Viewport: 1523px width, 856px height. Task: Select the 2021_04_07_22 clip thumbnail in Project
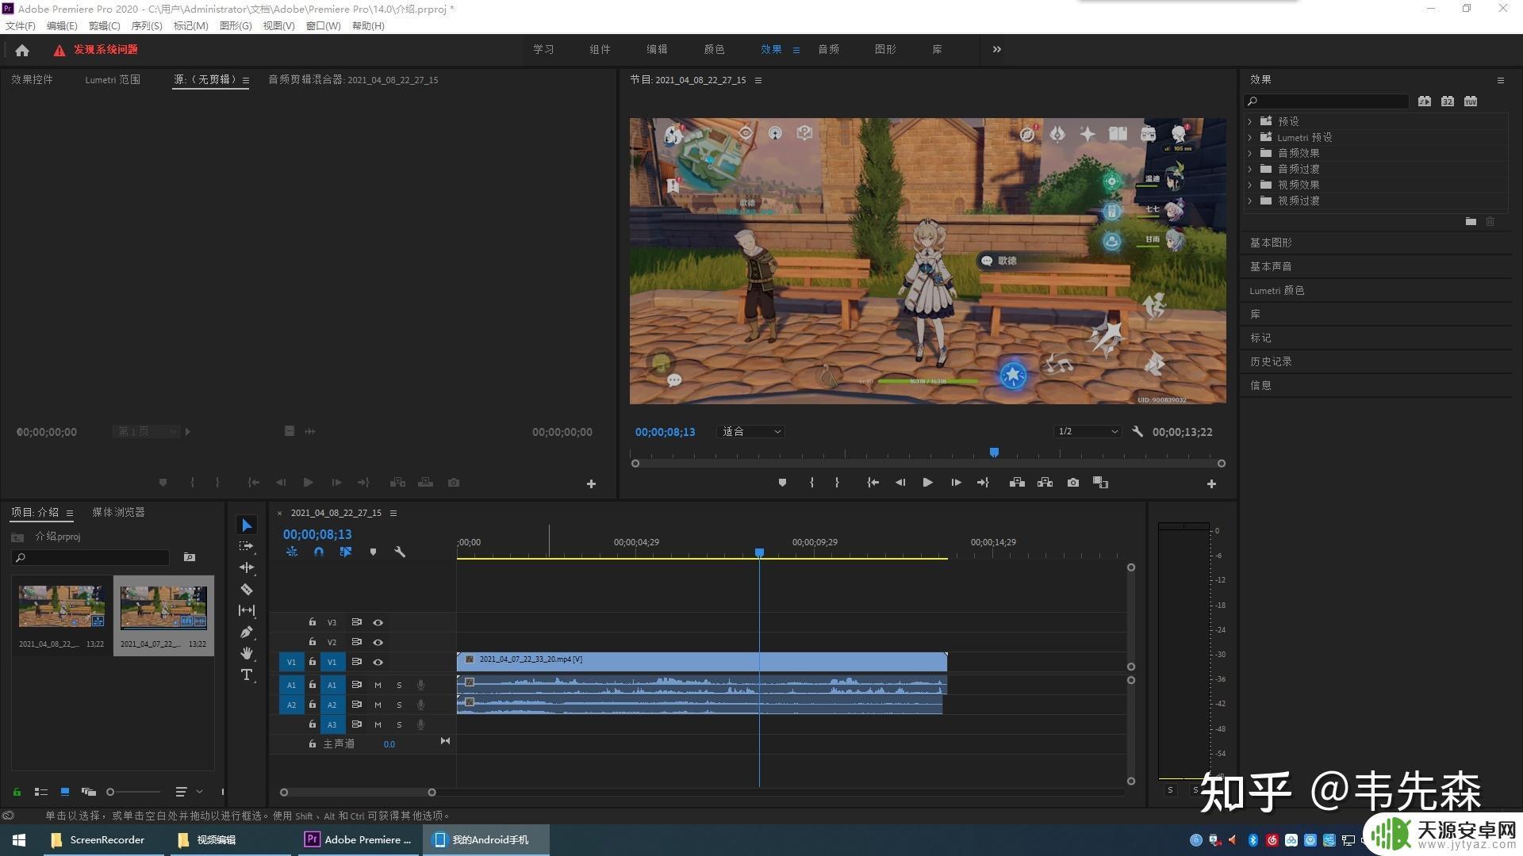pos(163,608)
